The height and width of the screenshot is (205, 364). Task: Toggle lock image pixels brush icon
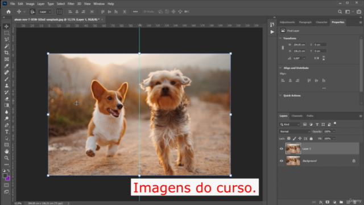tap(295, 138)
